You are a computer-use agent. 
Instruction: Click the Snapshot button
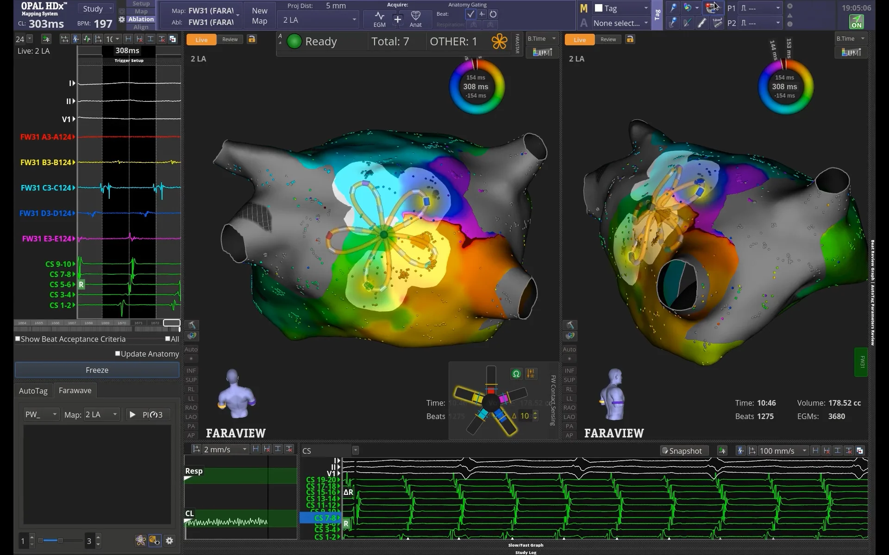[684, 450]
